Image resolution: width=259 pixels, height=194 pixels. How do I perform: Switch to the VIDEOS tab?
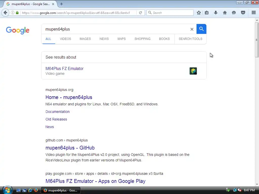[66, 39]
